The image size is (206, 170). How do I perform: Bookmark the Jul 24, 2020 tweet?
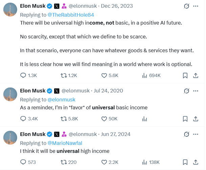coord(185,119)
